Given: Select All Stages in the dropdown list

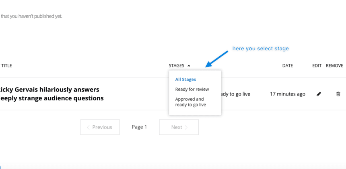Looking at the screenshot, I should (x=185, y=79).
